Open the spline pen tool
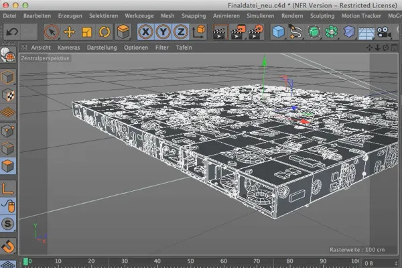 295,32
